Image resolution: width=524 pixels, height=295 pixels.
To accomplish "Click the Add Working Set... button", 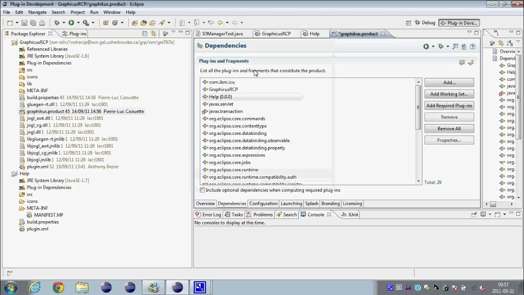I will pyautogui.click(x=449, y=94).
